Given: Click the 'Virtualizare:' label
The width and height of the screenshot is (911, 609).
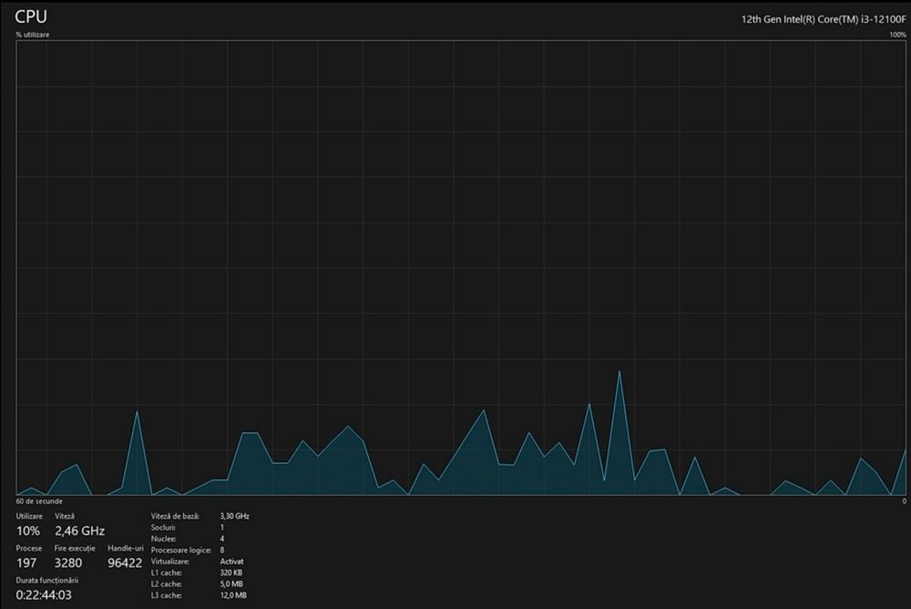Looking at the screenshot, I should pyautogui.click(x=169, y=562).
